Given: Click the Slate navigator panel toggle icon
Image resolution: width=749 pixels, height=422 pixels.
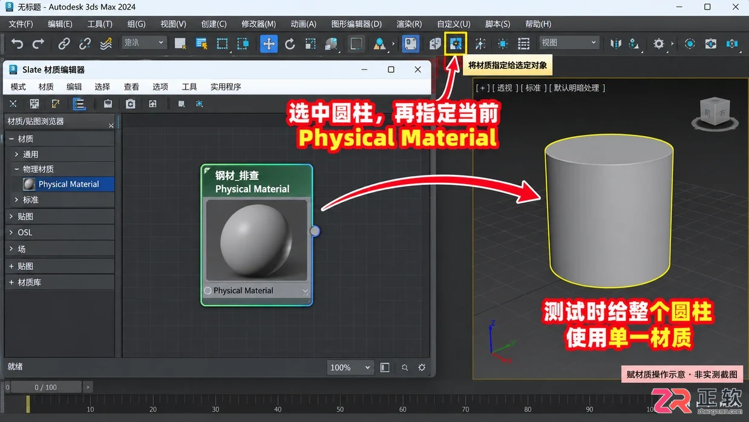Looking at the screenshot, I should (x=385, y=368).
